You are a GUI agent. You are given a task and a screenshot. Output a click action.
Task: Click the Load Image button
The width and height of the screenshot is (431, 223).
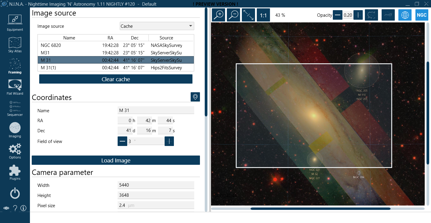(x=116, y=160)
